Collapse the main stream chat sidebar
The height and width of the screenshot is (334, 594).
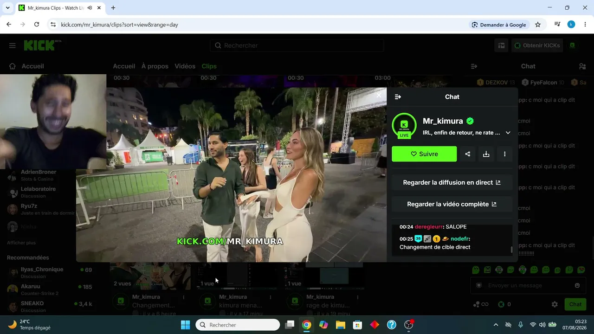[x=474, y=66]
